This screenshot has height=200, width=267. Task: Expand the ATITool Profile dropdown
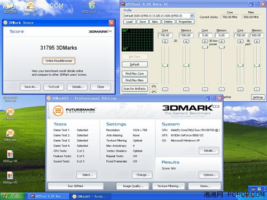click(192, 15)
